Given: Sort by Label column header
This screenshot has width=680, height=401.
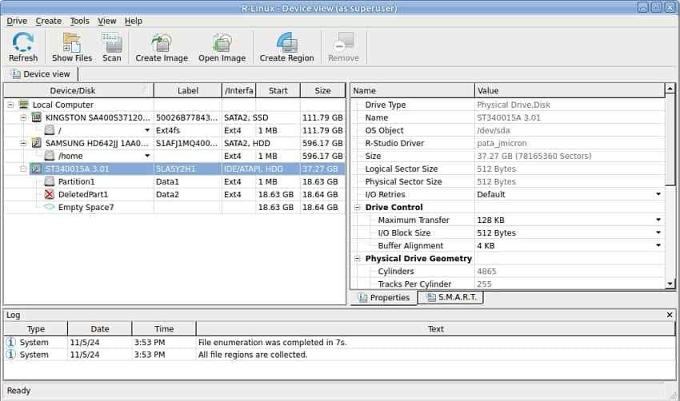Looking at the screenshot, I should pyautogui.click(x=187, y=90).
